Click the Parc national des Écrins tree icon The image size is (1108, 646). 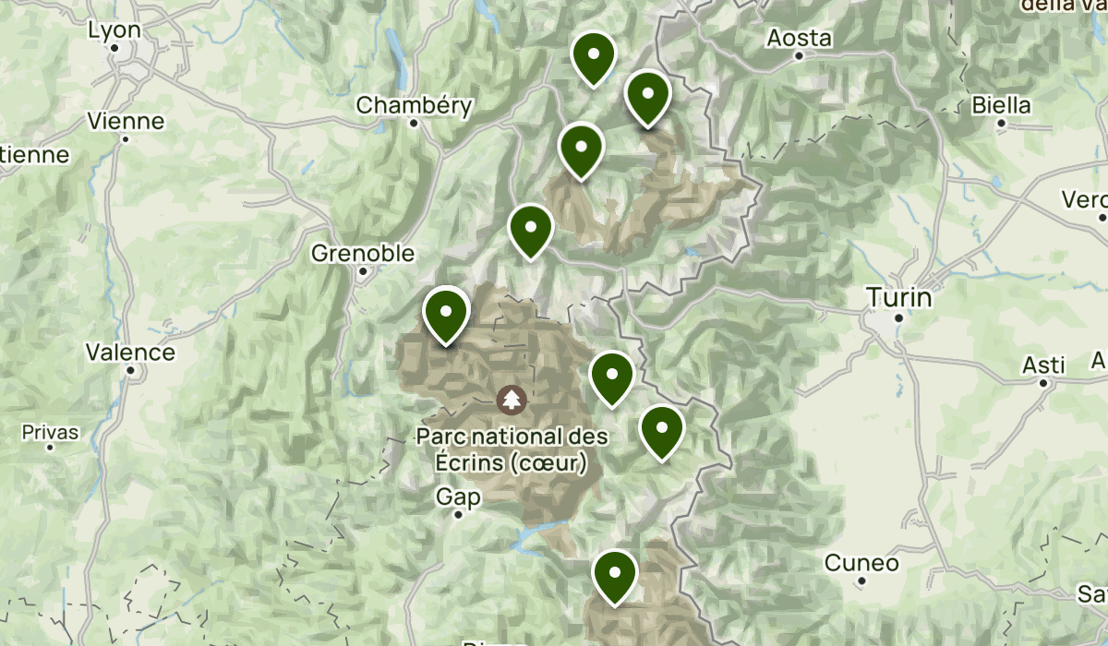tap(512, 400)
